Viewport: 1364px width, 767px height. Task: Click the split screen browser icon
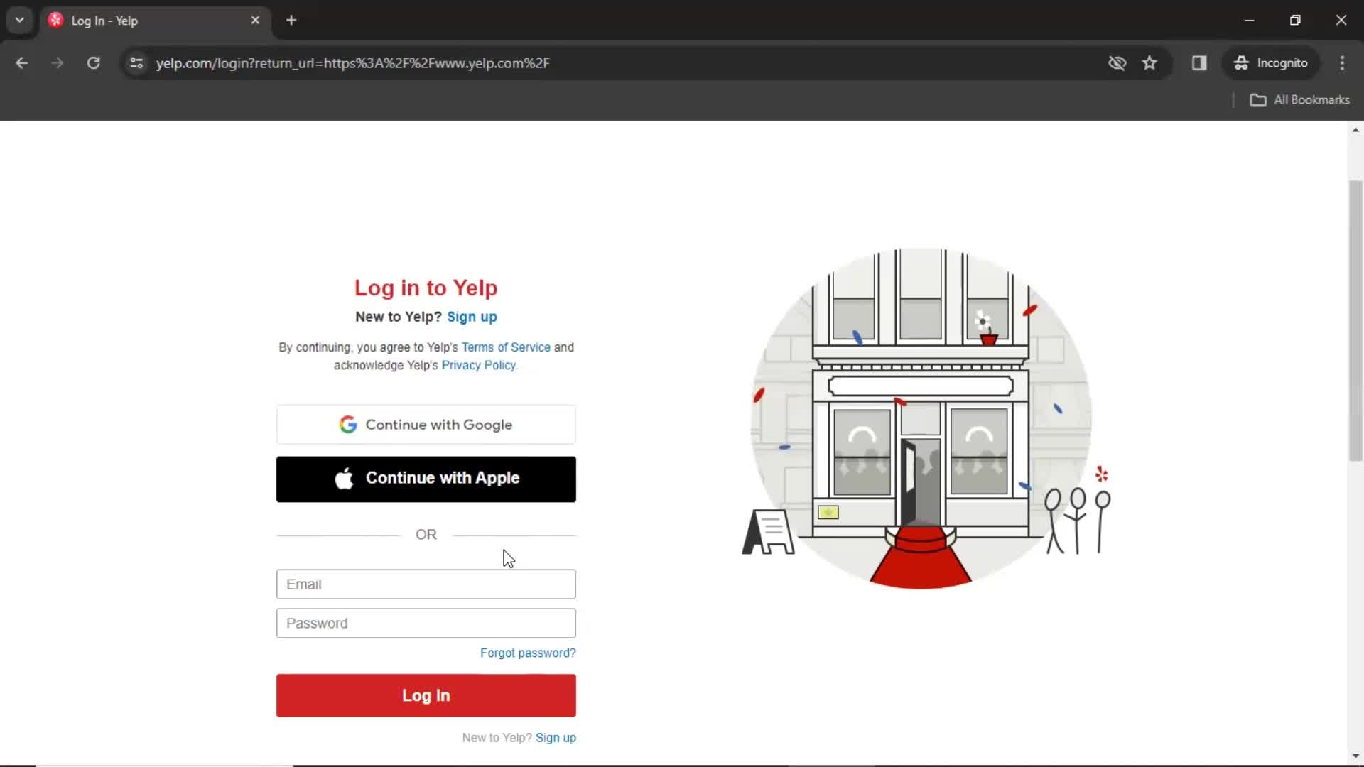coord(1199,62)
